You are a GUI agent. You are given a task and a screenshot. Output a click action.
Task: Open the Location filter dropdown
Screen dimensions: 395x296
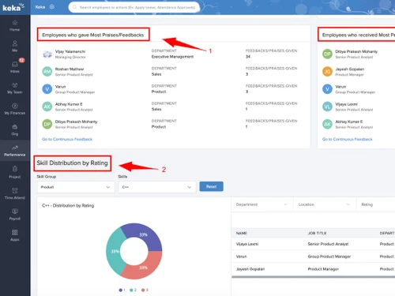coord(324,204)
